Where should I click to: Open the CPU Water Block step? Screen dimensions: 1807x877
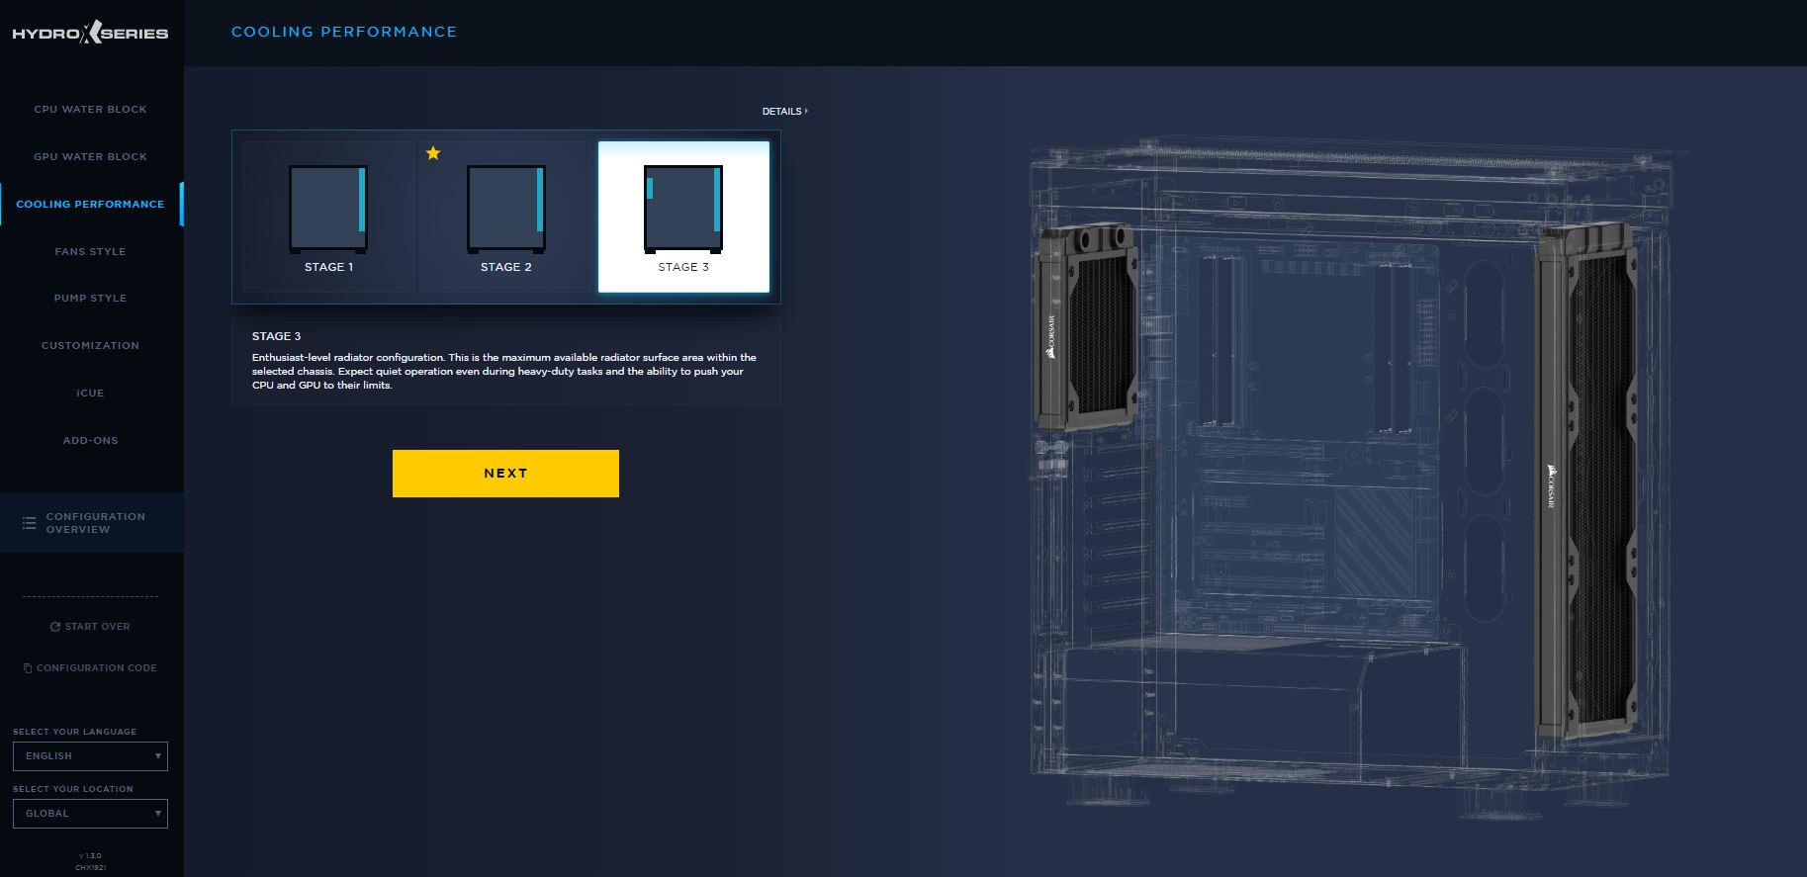point(90,109)
